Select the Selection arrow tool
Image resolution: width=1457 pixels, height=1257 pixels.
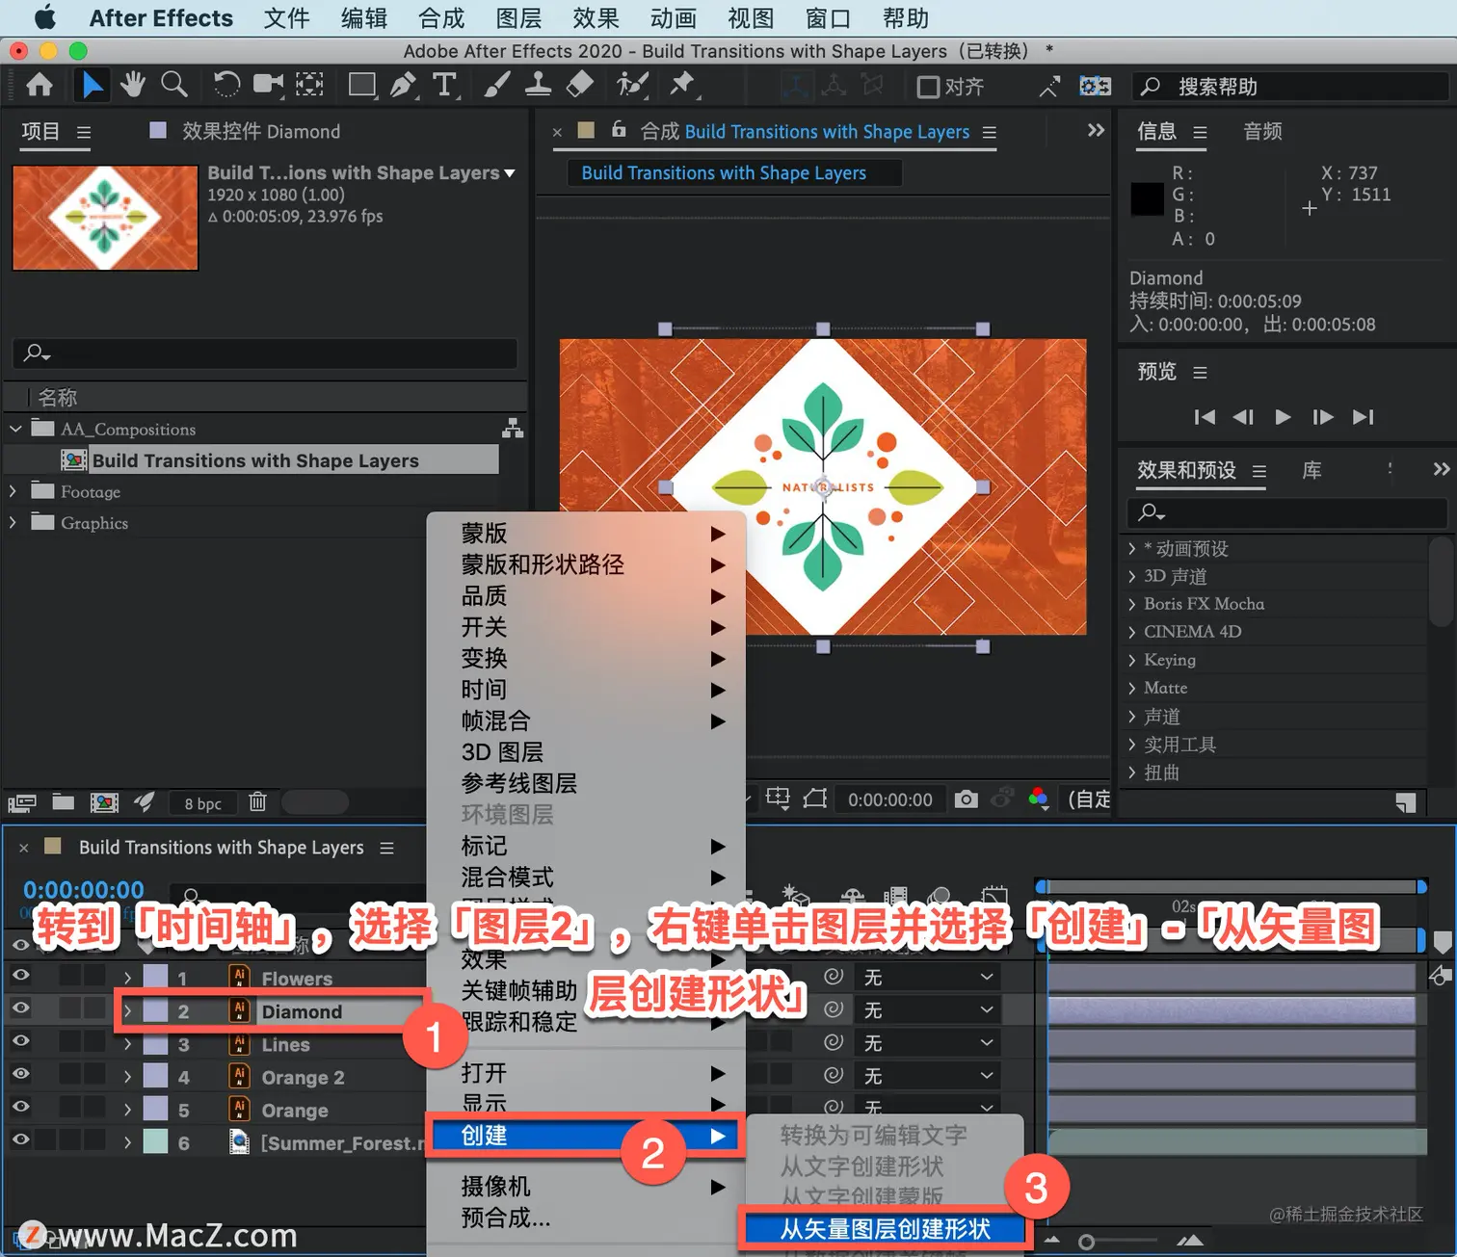tap(92, 86)
